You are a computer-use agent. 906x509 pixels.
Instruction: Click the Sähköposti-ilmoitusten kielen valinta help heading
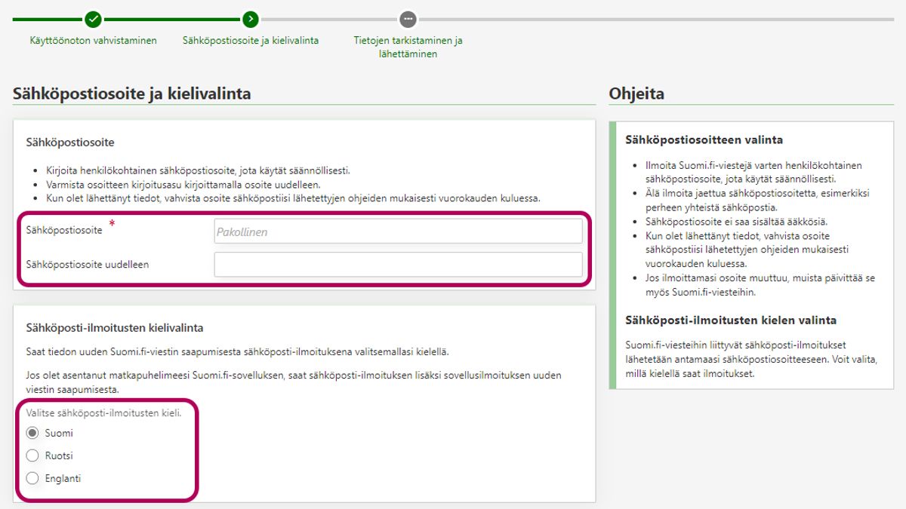pos(731,320)
